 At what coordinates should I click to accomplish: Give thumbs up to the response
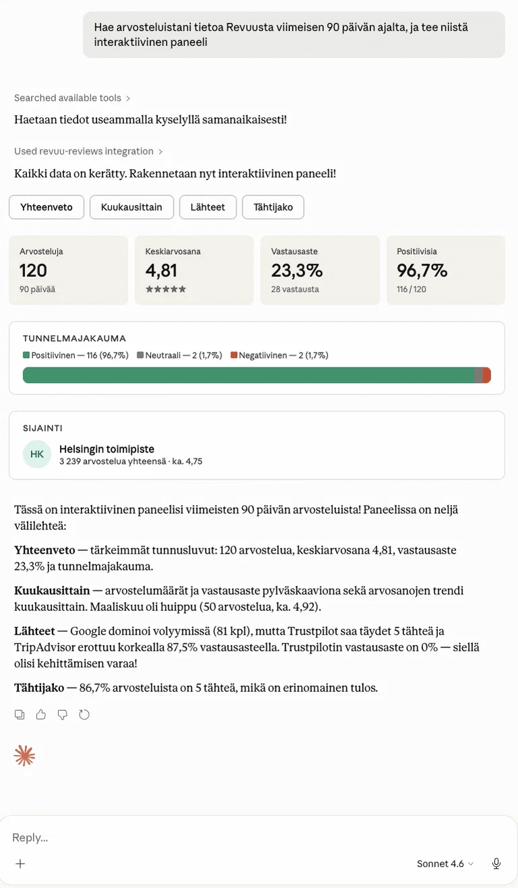tap(41, 715)
